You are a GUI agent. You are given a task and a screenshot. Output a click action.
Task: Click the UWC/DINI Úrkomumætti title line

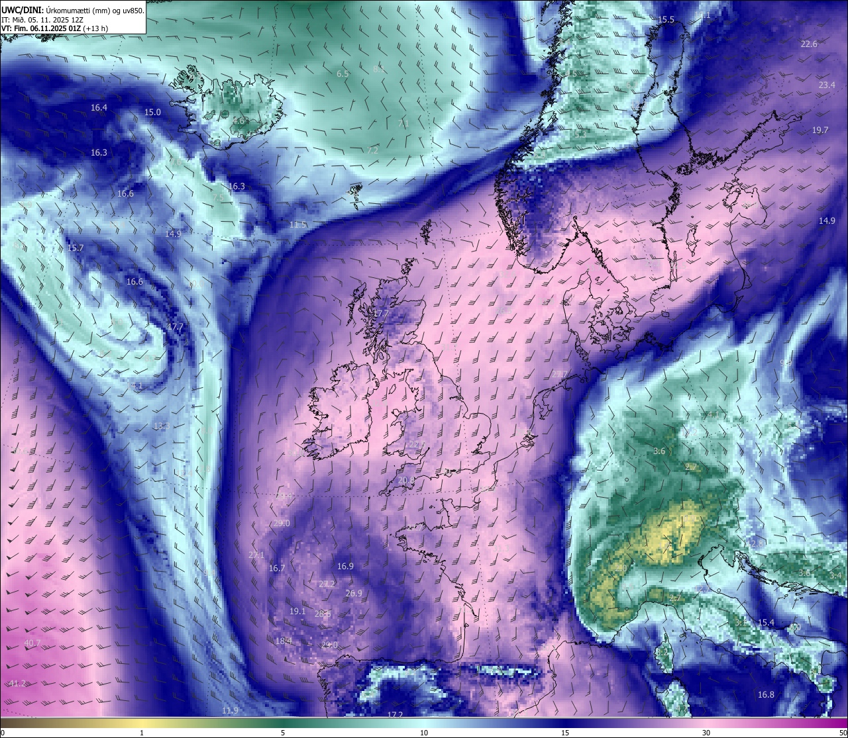pyautogui.click(x=72, y=10)
